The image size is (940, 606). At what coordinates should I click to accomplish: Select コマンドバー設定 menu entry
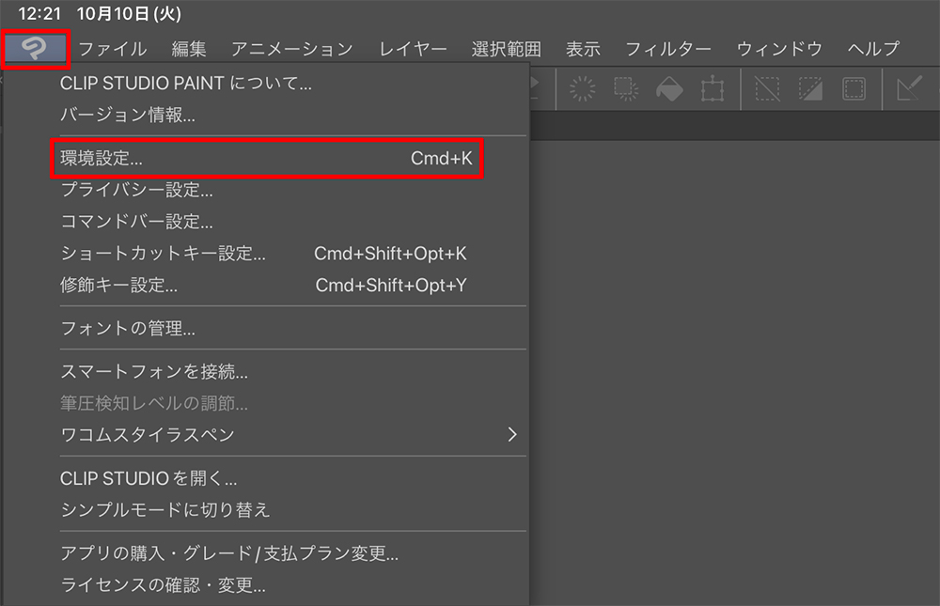point(136,223)
